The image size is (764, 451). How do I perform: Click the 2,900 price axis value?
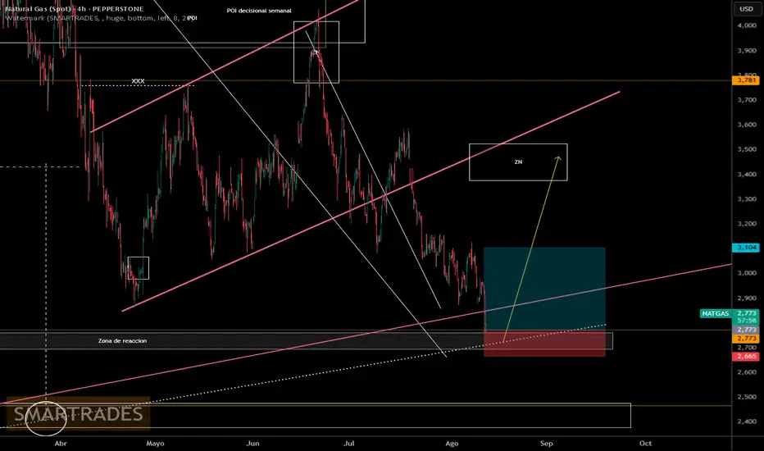[747, 298]
